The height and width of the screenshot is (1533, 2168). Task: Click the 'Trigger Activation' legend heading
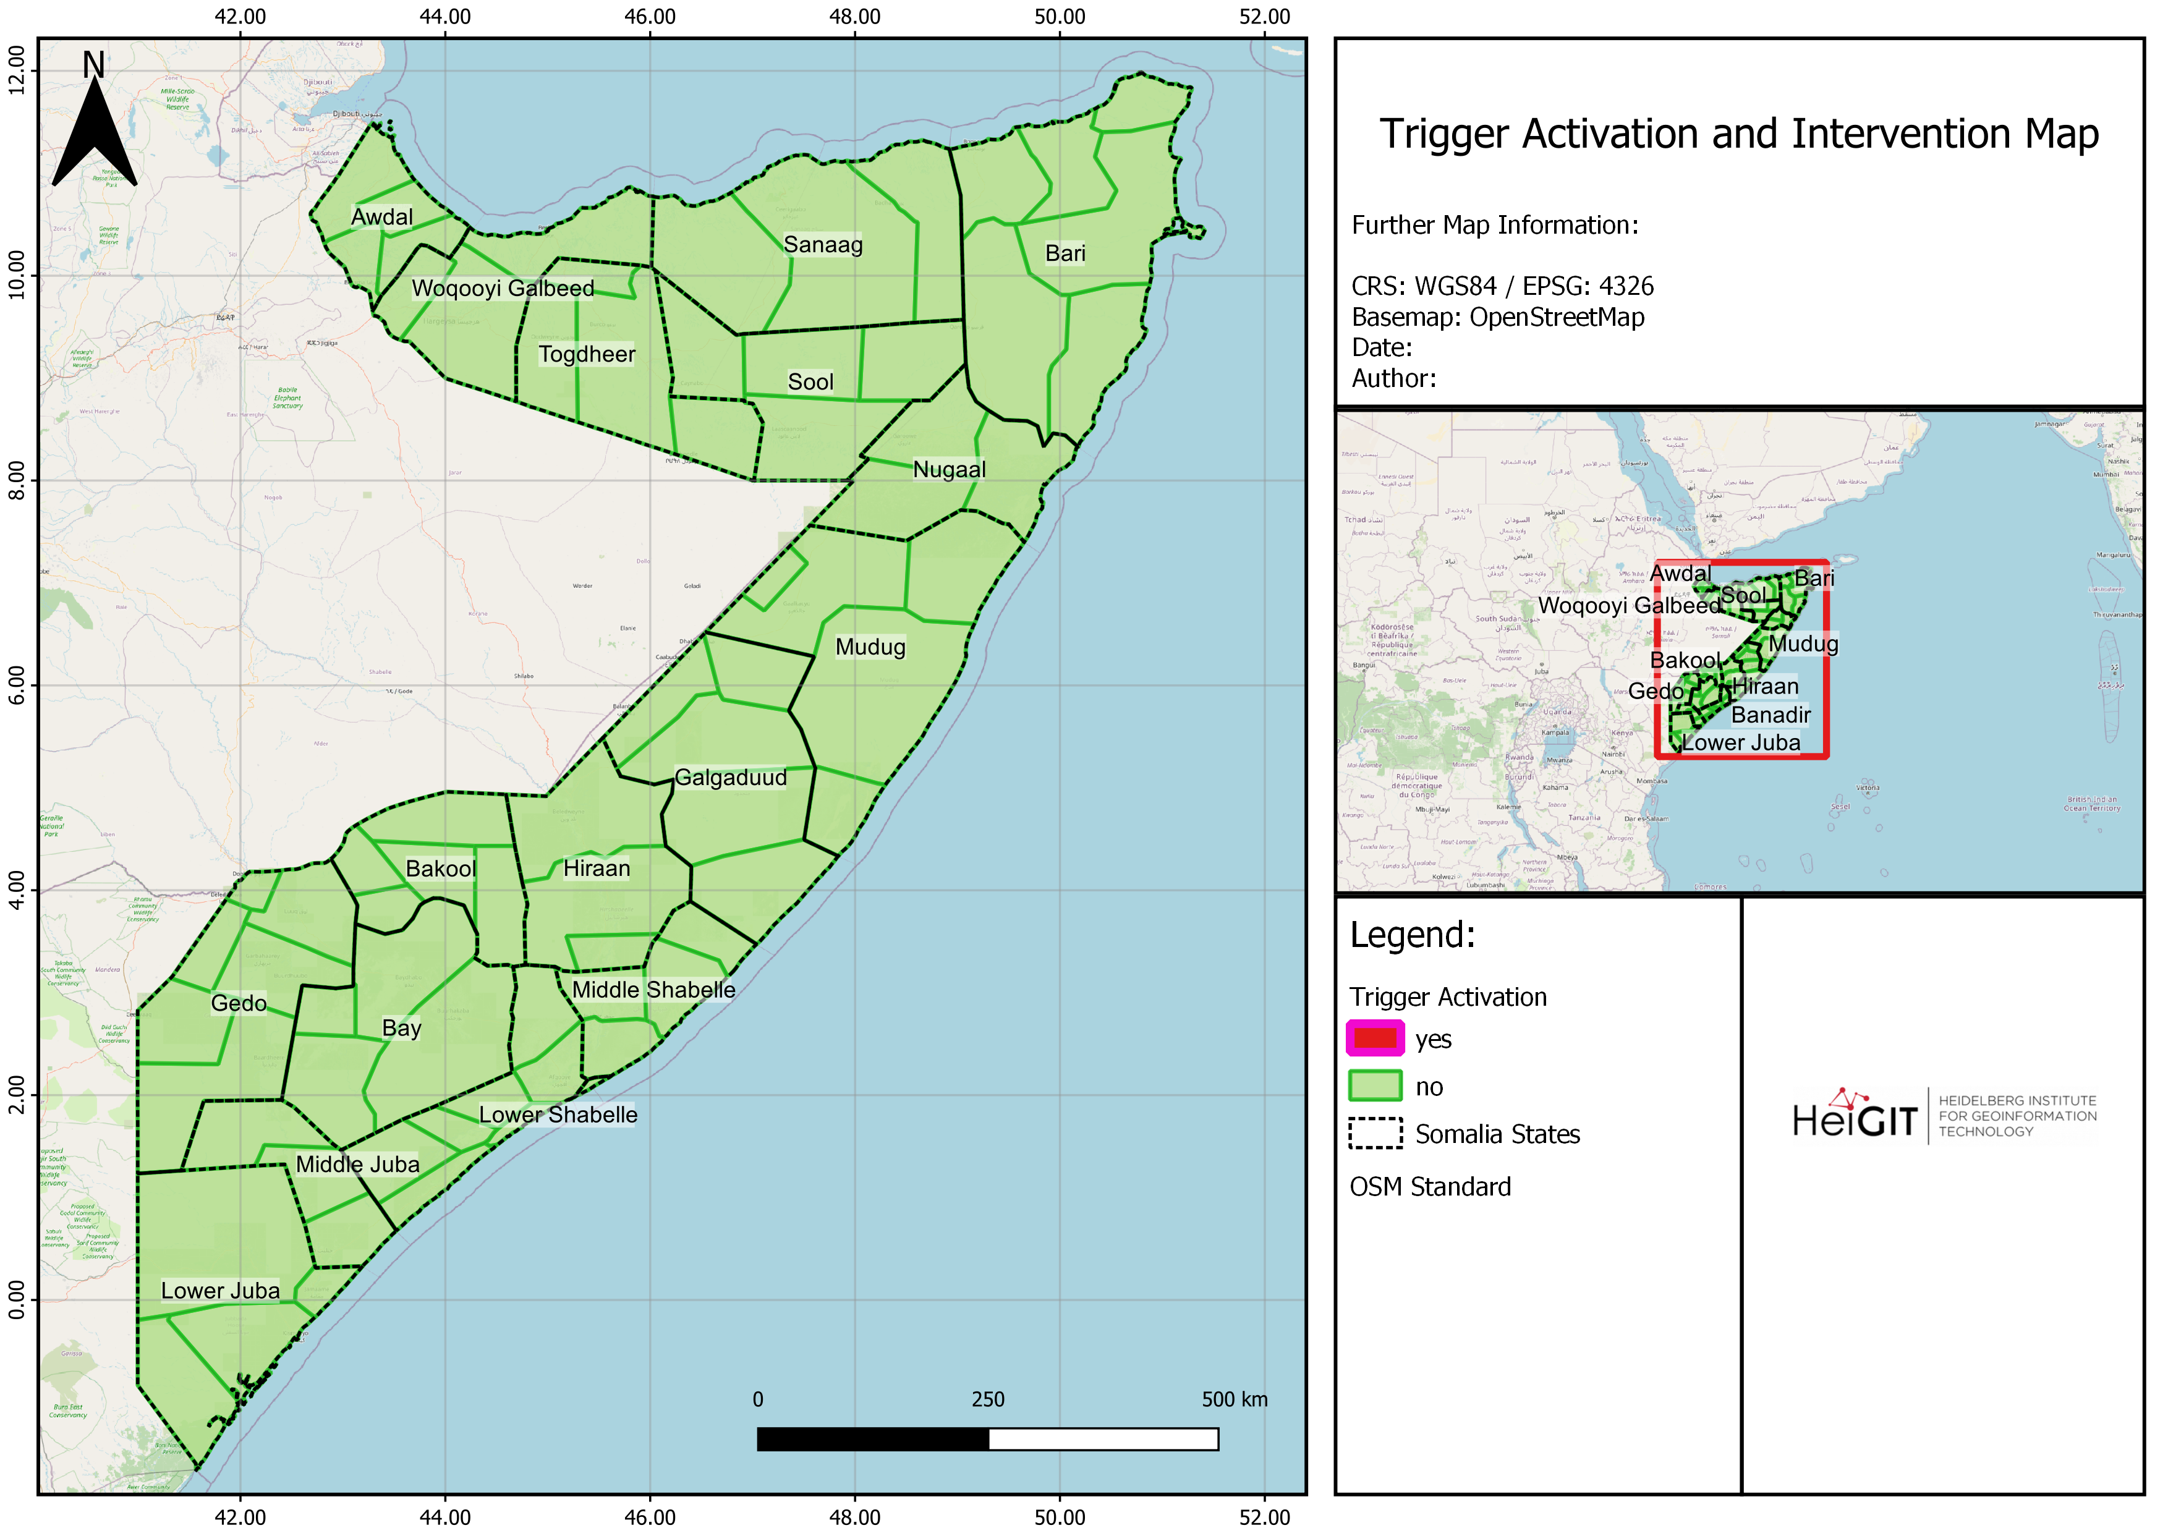click(x=1448, y=997)
